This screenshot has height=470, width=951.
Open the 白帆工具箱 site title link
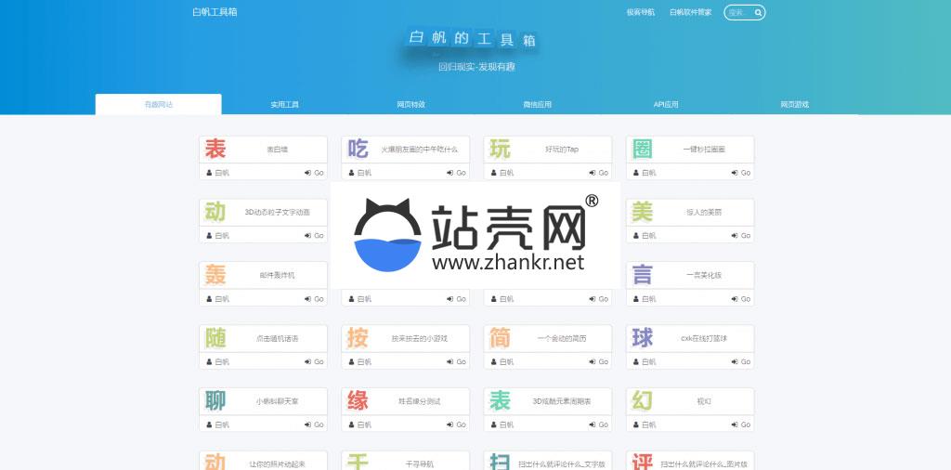pyautogui.click(x=215, y=11)
